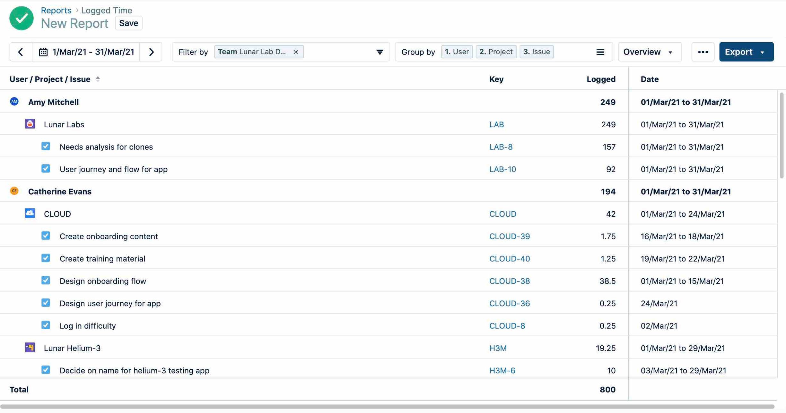Image resolution: width=786 pixels, height=413 pixels.
Task: Uncheck the Needs analysis for clones checkbox
Action: (x=46, y=146)
